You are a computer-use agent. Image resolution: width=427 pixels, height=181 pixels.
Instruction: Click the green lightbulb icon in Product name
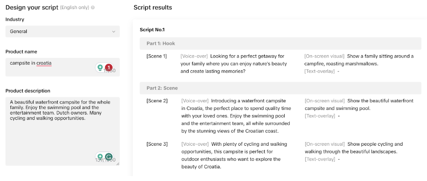click(x=100, y=67)
